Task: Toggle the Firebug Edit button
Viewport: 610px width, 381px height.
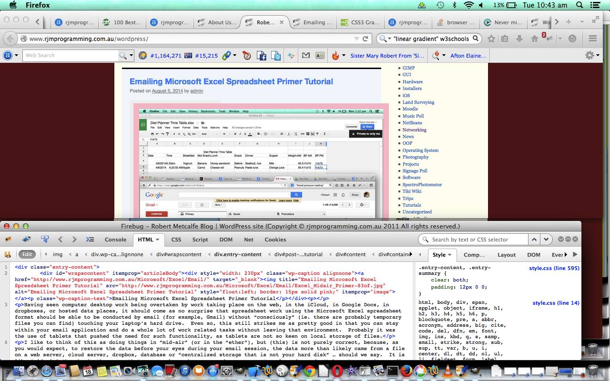Action: point(28,254)
